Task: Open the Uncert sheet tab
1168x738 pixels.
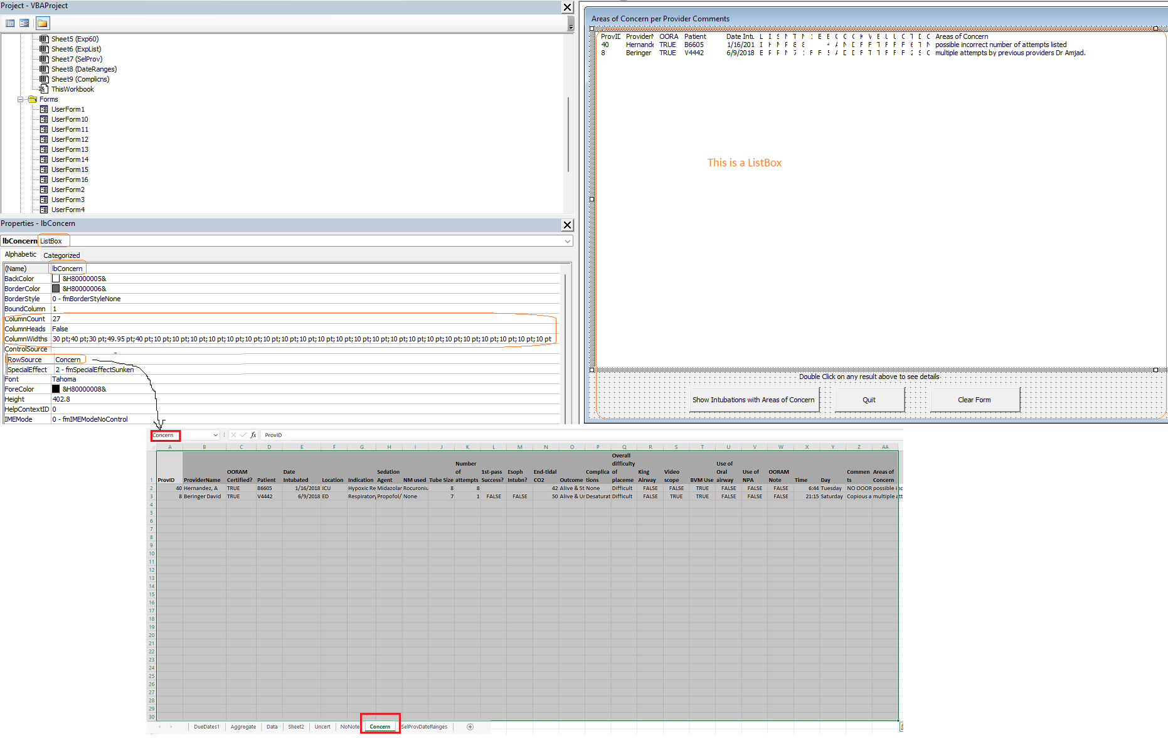Action: (322, 727)
